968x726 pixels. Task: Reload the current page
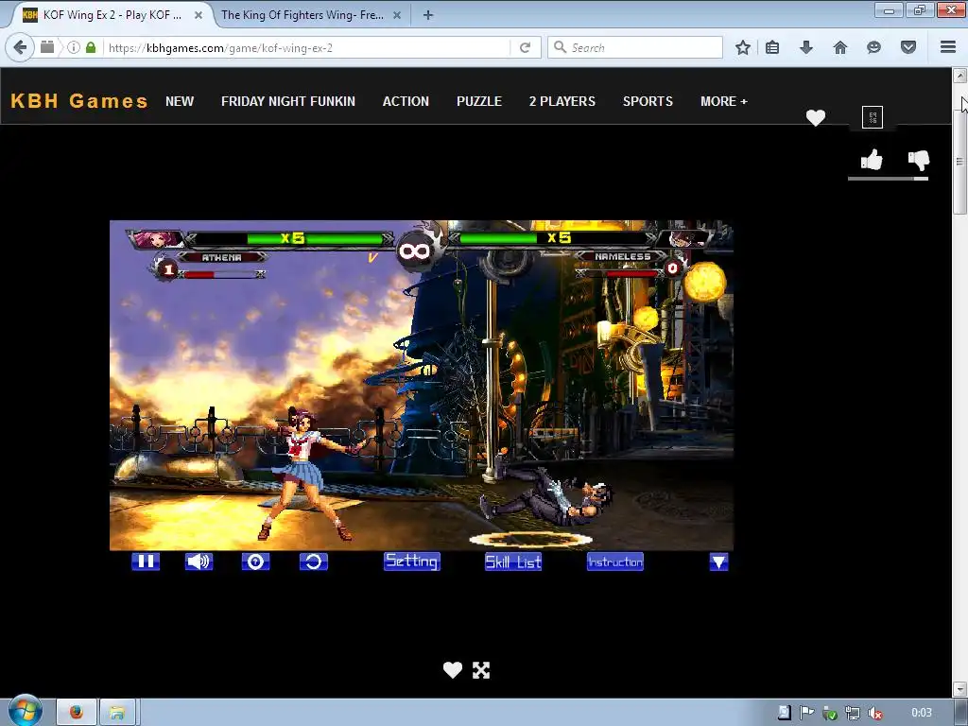(x=525, y=47)
